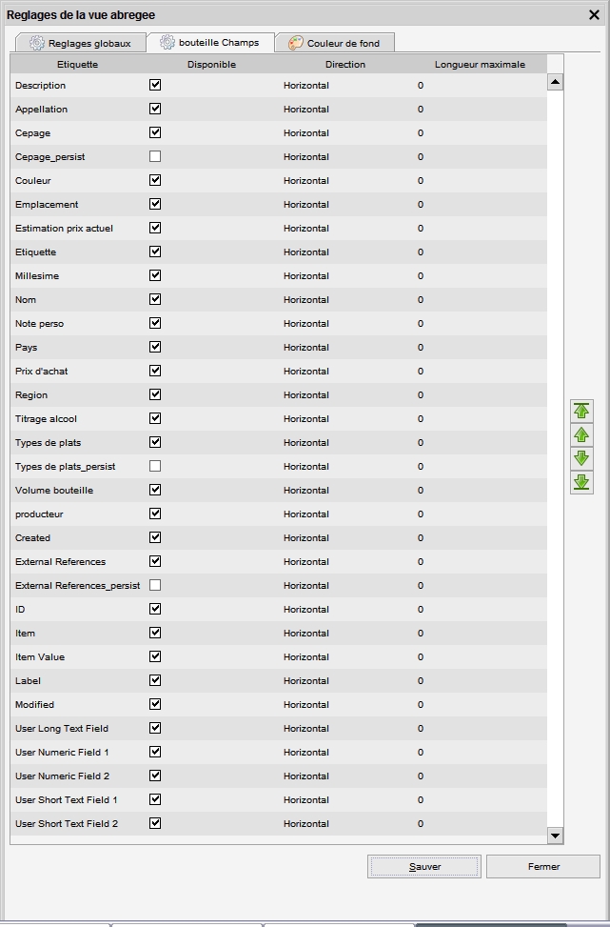Click the move-to-bottom green arrow icon
The height and width of the screenshot is (927, 610).
tap(581, 482)
